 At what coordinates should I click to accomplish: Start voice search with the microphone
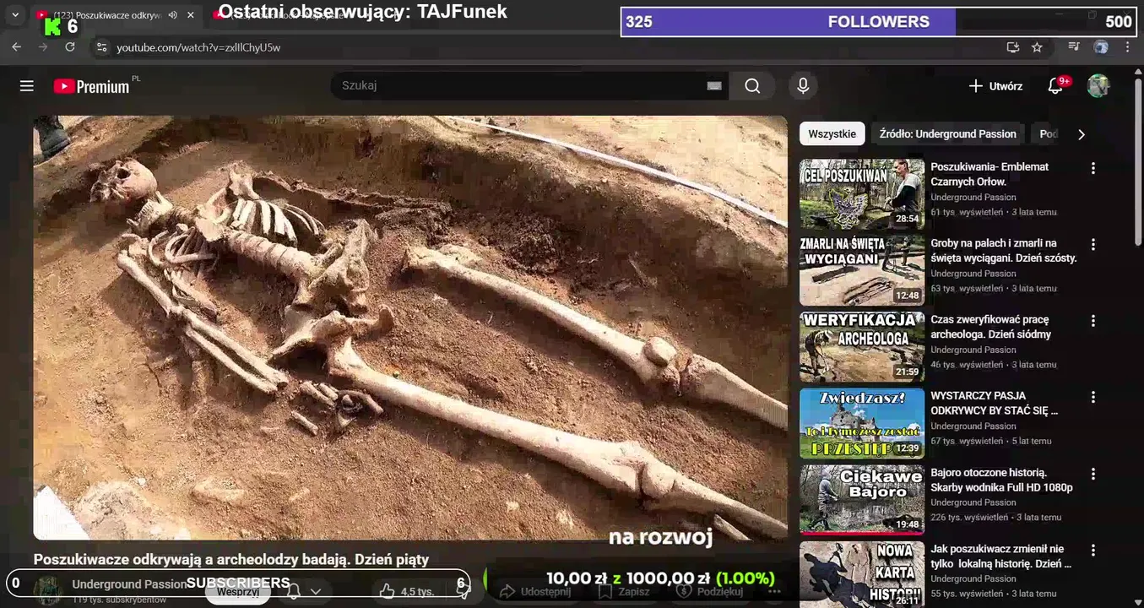[803, 86]
